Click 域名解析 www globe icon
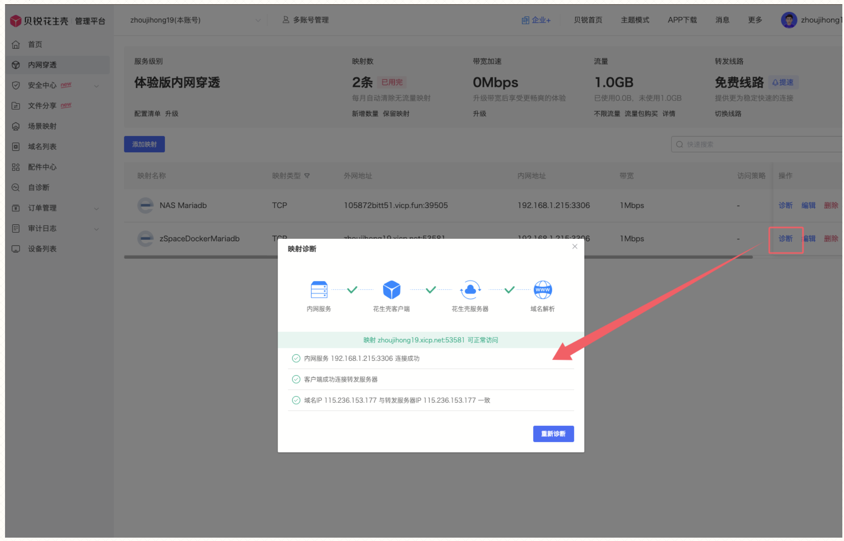Screen dimensions: 844x541 543,290
